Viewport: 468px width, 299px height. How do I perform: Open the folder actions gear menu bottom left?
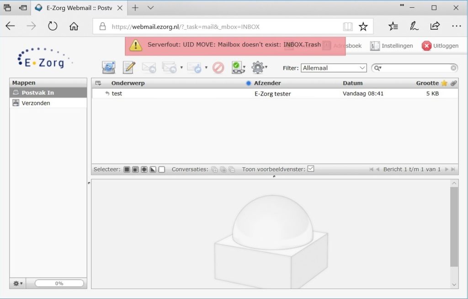coord(16,283)
